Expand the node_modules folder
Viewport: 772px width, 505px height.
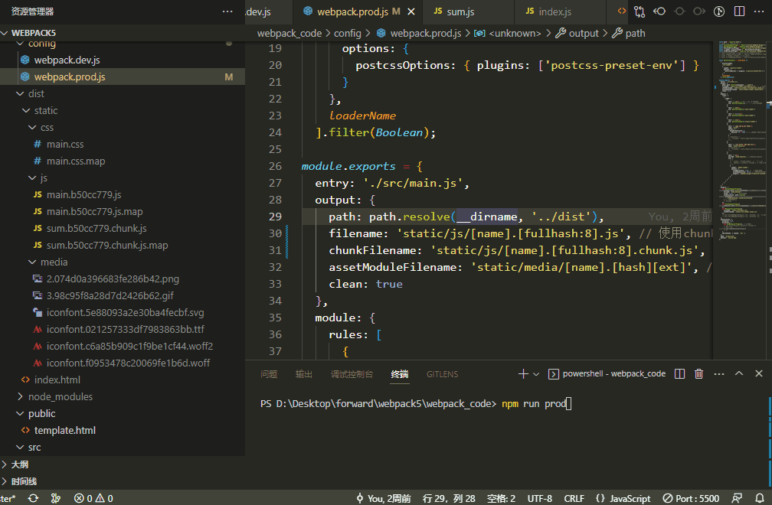click(60, 396)
